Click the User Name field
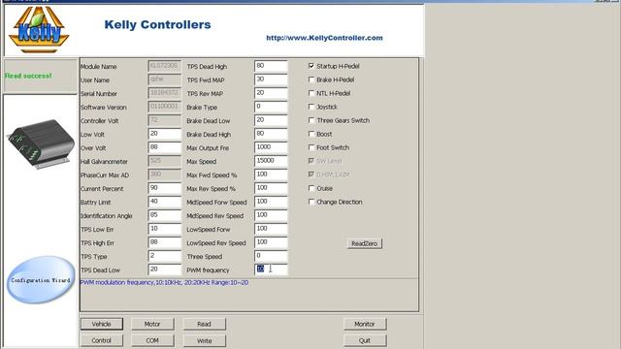The image size is (621, 349). 165,79
